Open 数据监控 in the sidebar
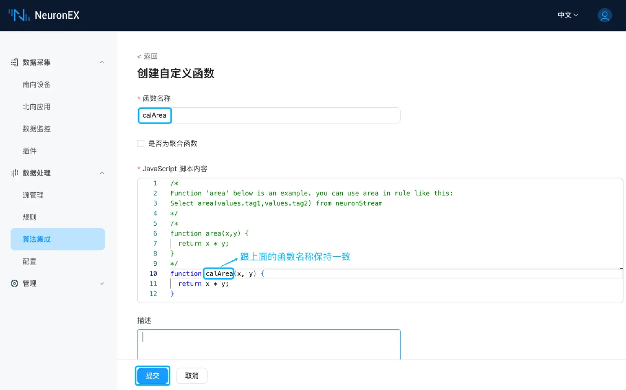626x390 pixels. pos(37,129)
